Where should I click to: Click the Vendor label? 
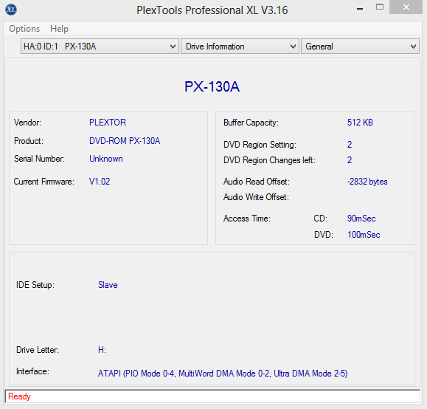click(27, 123)
